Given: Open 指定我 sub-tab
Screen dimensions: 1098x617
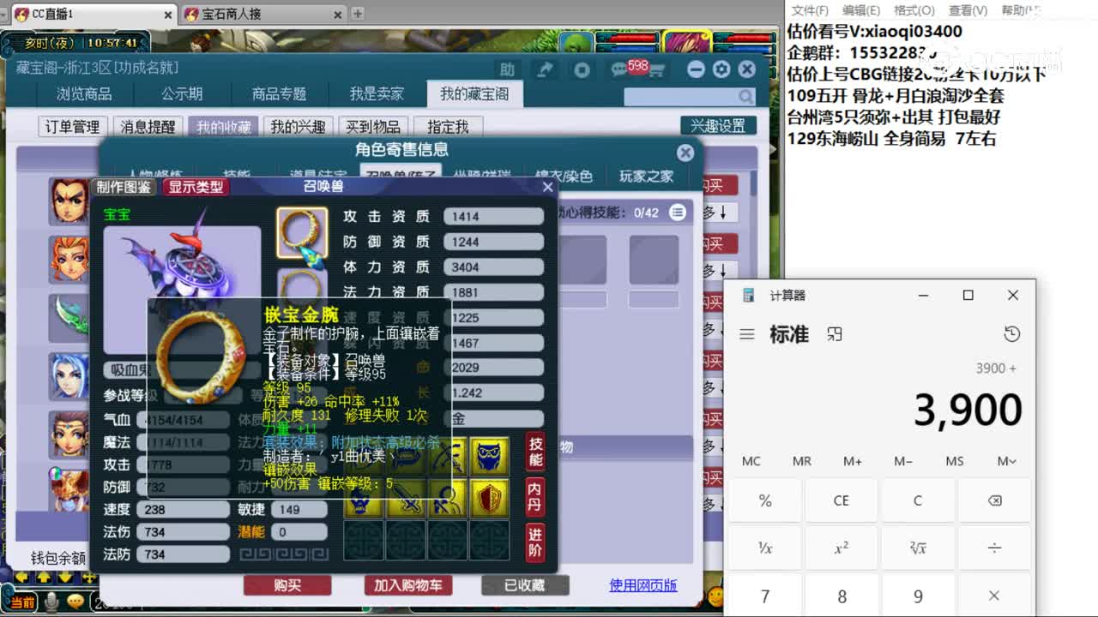Looking at the screenshot, I should pyautogui.click(x=448, y=127).
